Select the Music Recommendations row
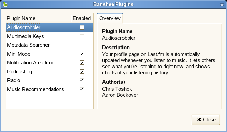Screen dimensions: 227x132 tap(49, 89)
